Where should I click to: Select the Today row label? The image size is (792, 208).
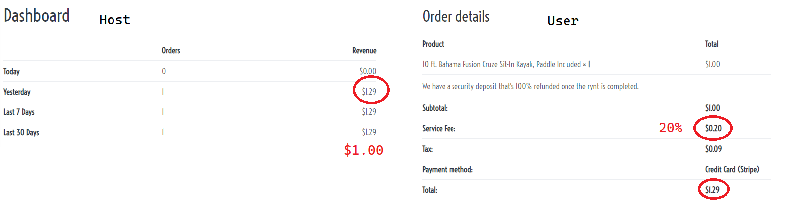coord(11,72)
